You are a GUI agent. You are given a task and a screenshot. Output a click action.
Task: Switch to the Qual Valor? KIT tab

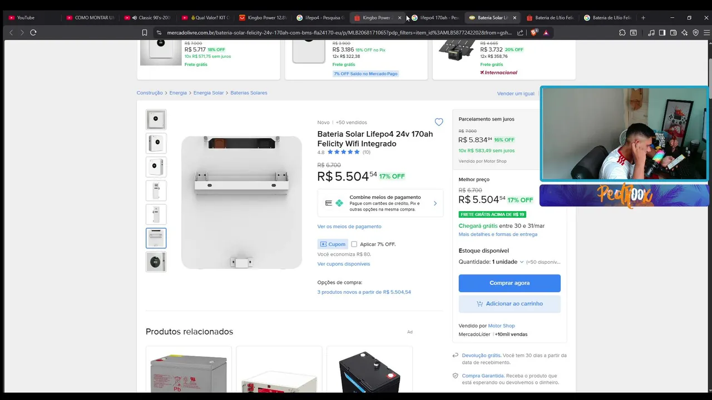[206, 18]
